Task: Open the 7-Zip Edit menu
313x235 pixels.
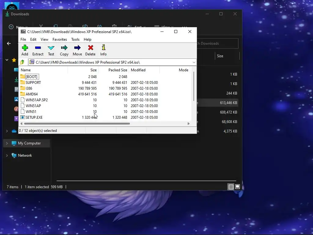Action: click(33, 39)
